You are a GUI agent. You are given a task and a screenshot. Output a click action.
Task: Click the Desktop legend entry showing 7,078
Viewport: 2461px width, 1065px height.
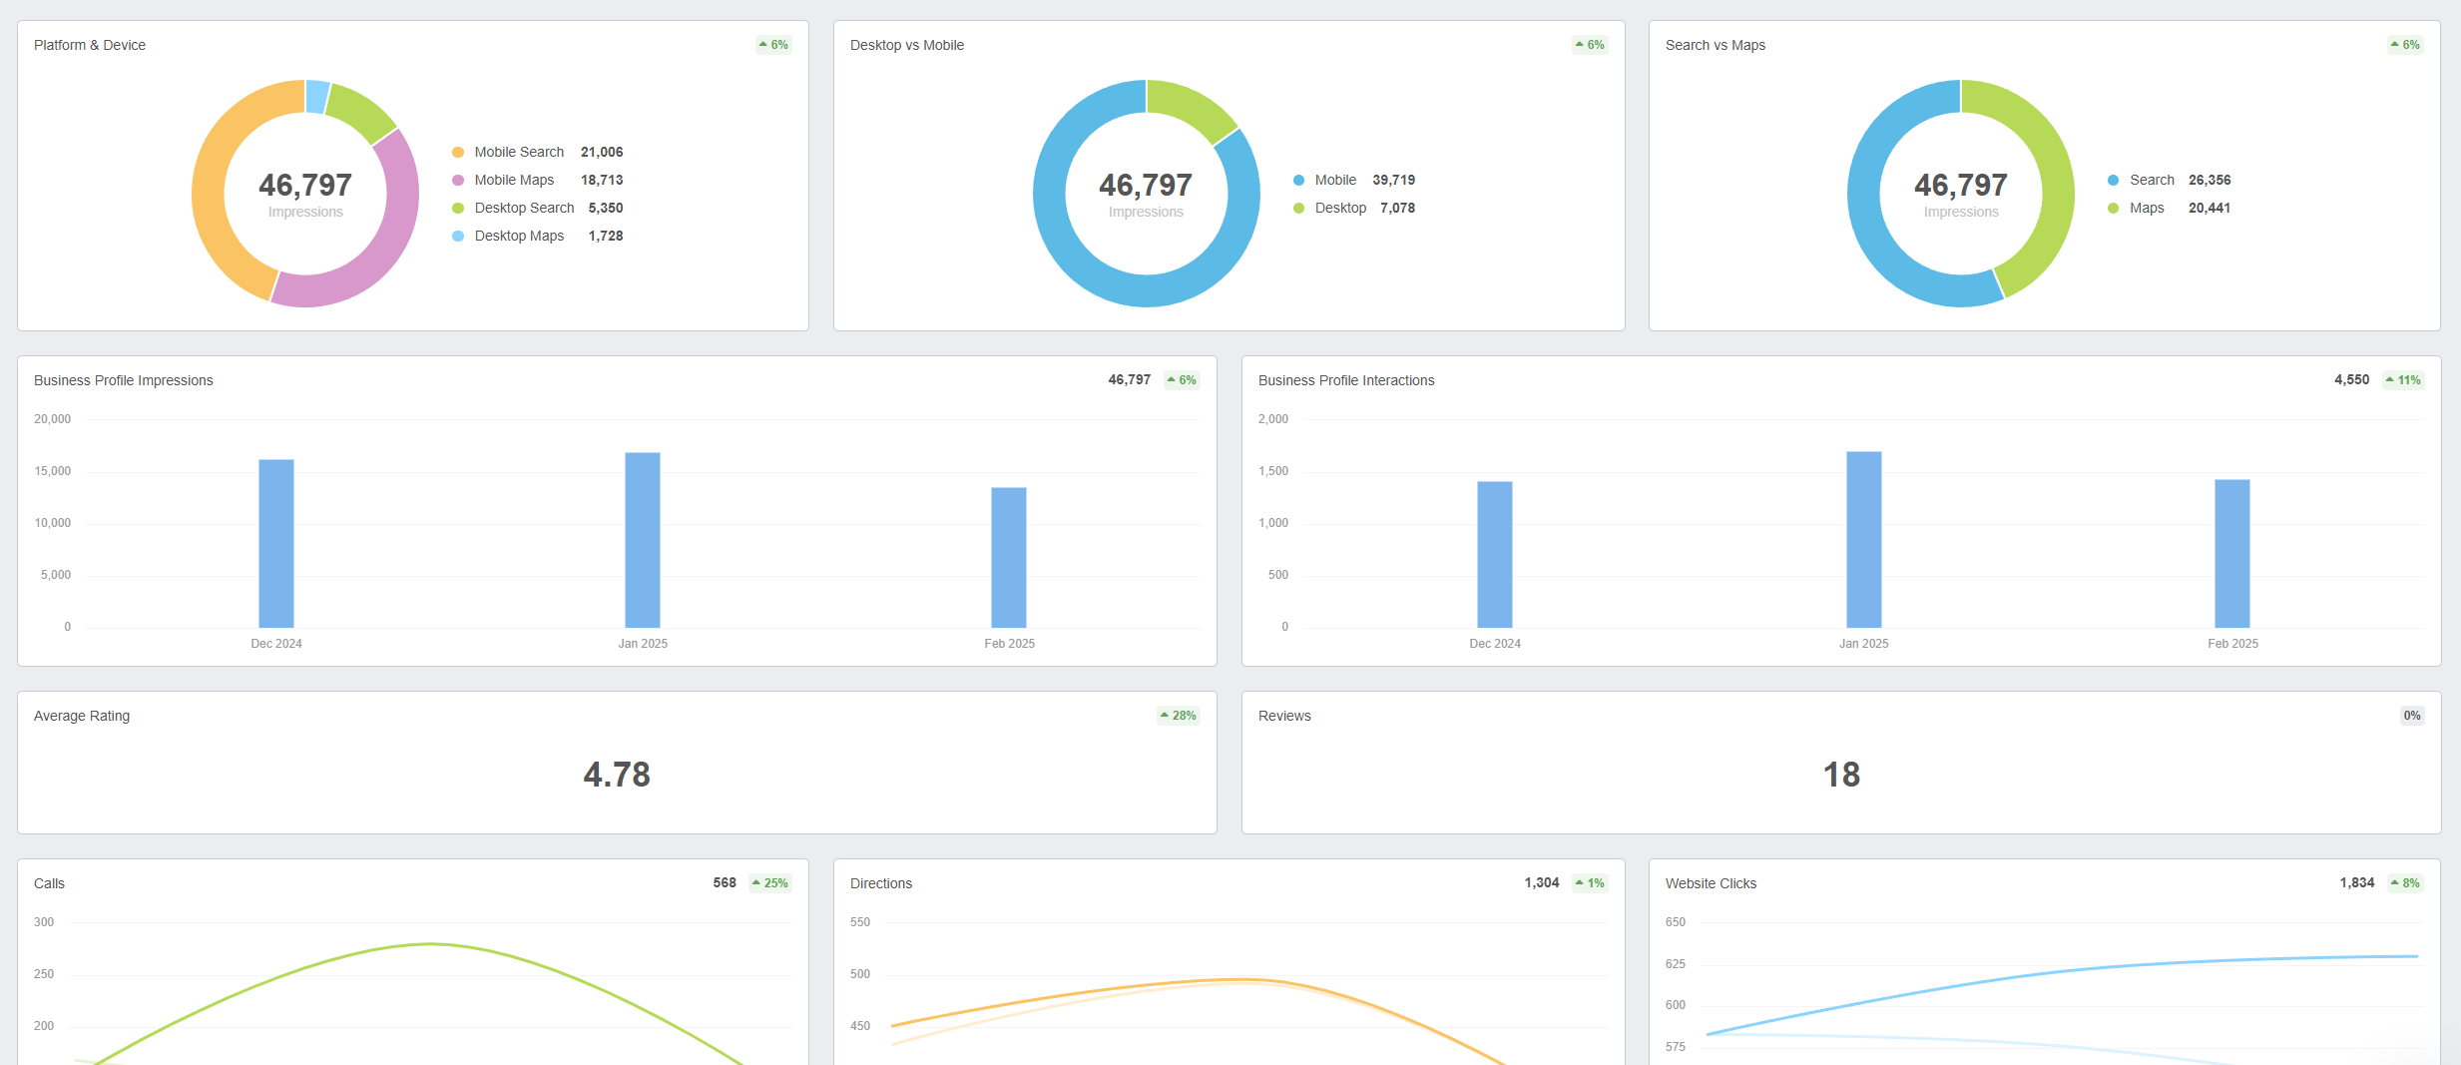[x=1340, y=209]
